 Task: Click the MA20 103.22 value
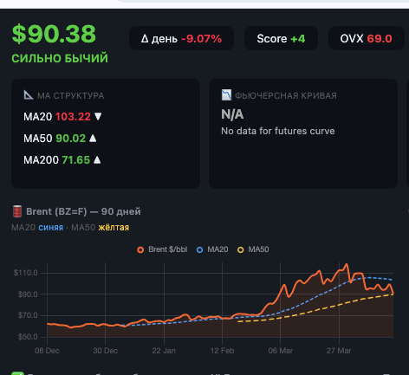(x=73, y=117)
